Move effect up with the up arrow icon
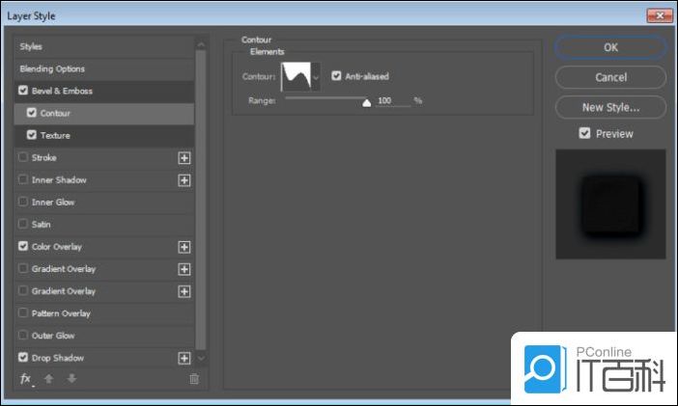 coord(49,379)
